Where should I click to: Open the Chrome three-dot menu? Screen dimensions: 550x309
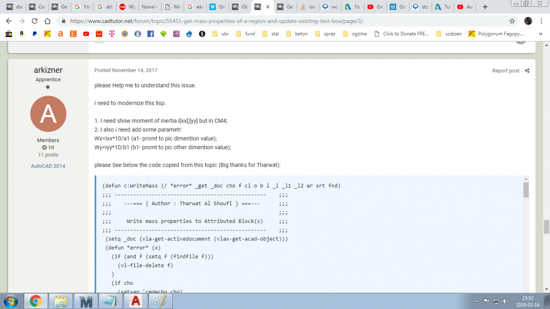tap(542, 21)
